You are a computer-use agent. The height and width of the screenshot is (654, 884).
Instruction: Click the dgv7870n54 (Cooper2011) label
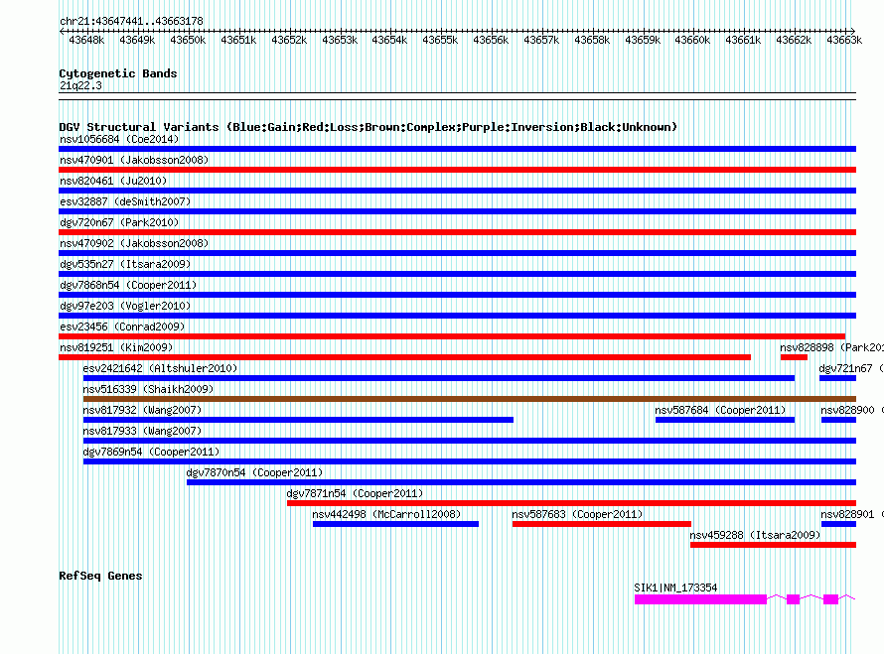(x=254, y=472)
